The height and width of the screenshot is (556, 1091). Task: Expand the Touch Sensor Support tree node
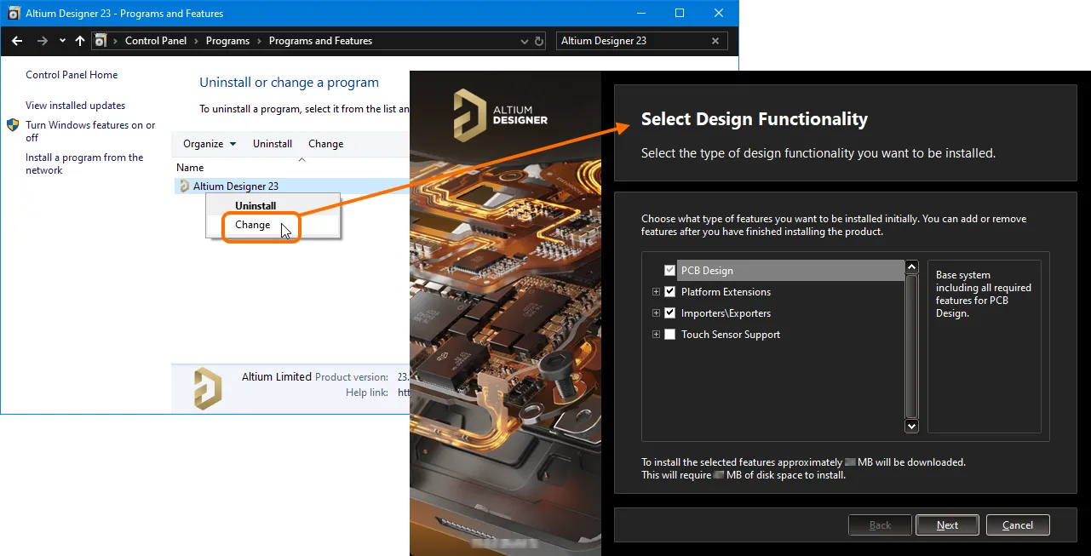click(656, 335)
